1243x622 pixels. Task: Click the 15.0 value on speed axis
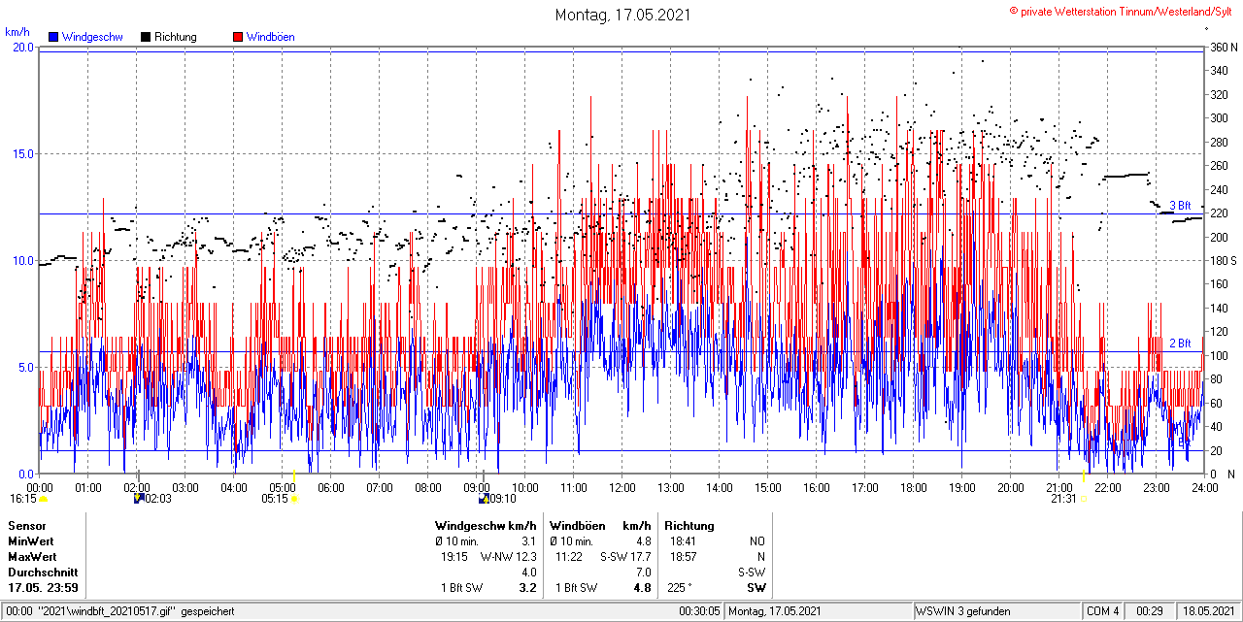point(21,153)
